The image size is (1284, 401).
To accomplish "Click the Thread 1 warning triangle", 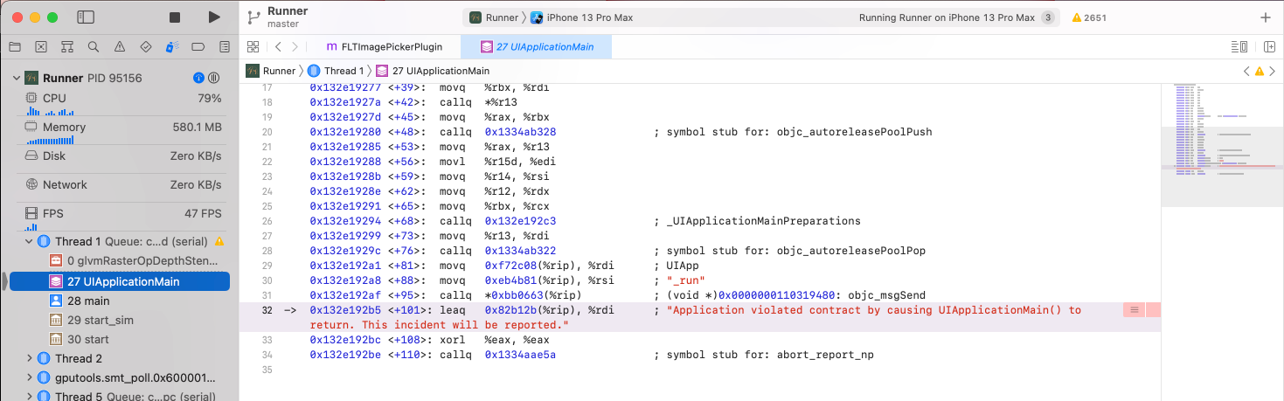I will pyautogui.click(x=219, y=241).
